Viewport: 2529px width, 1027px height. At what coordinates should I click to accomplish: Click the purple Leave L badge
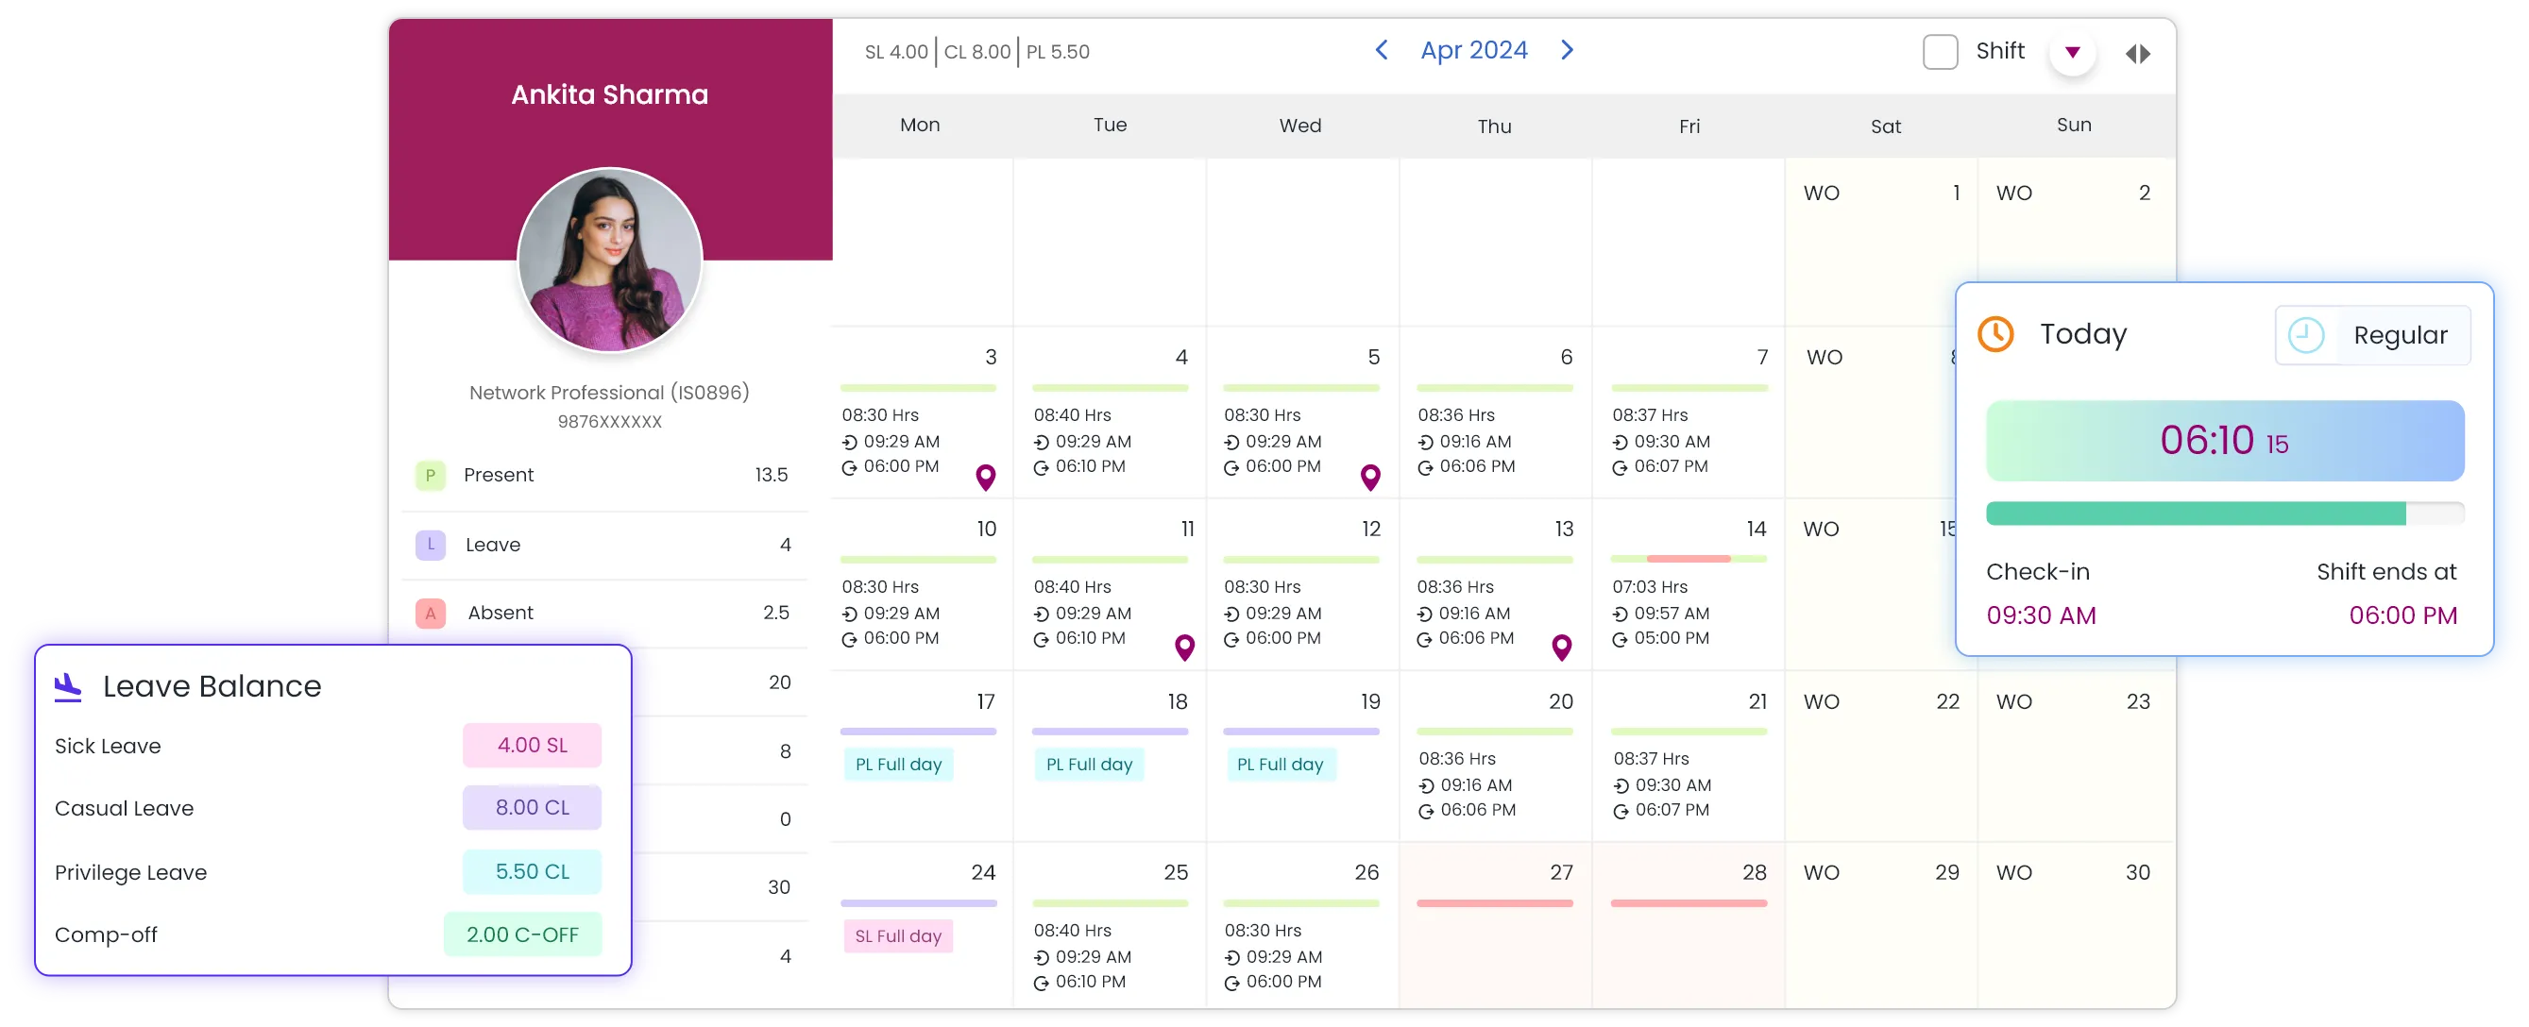[430, 545]
